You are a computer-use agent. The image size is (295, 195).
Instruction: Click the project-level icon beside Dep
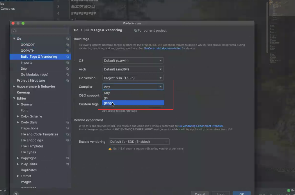[x=67, y=69]
